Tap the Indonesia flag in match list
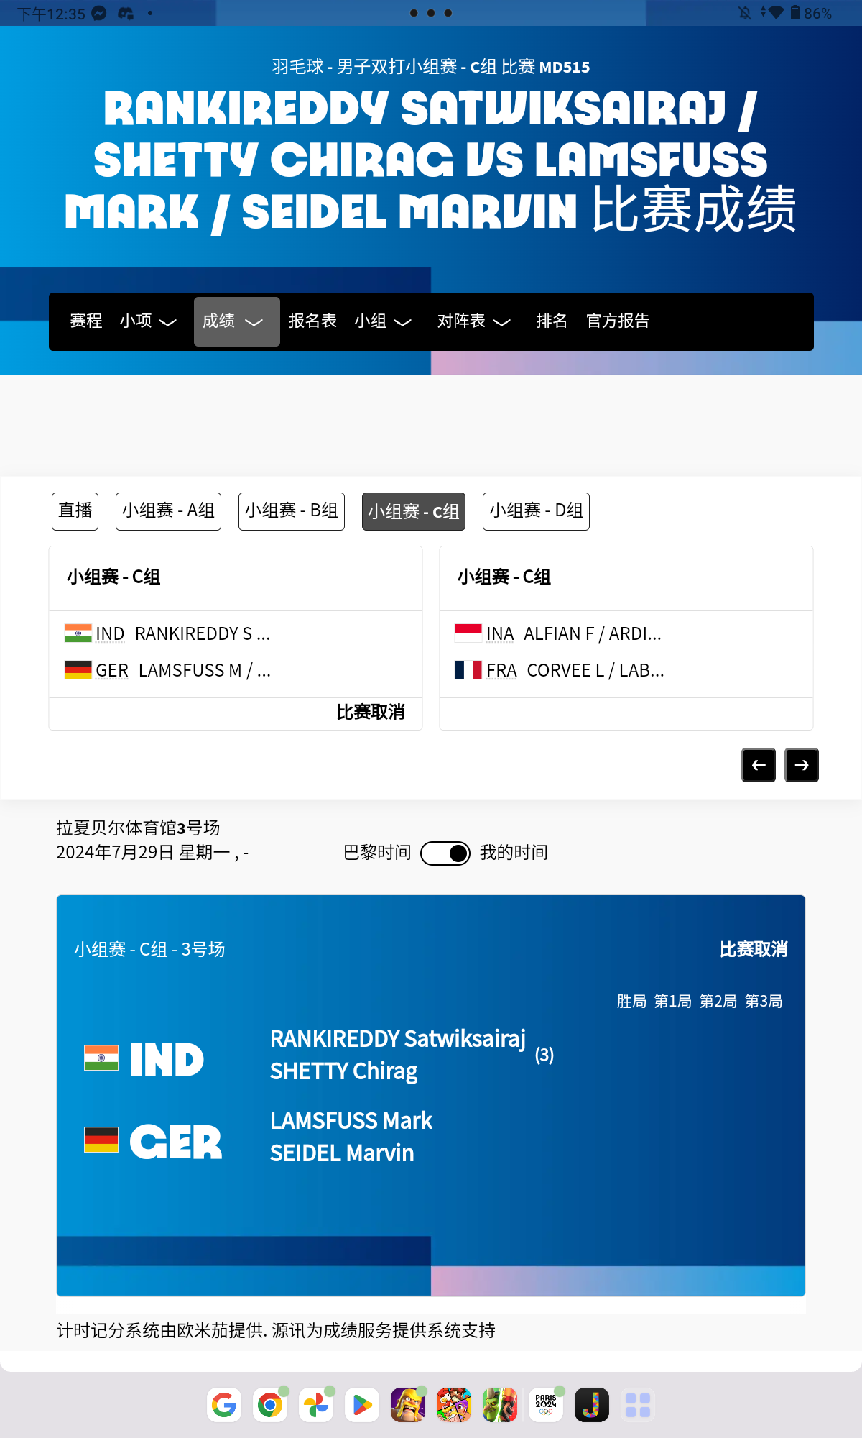862x1438 pixels. (x=468, y=633)
